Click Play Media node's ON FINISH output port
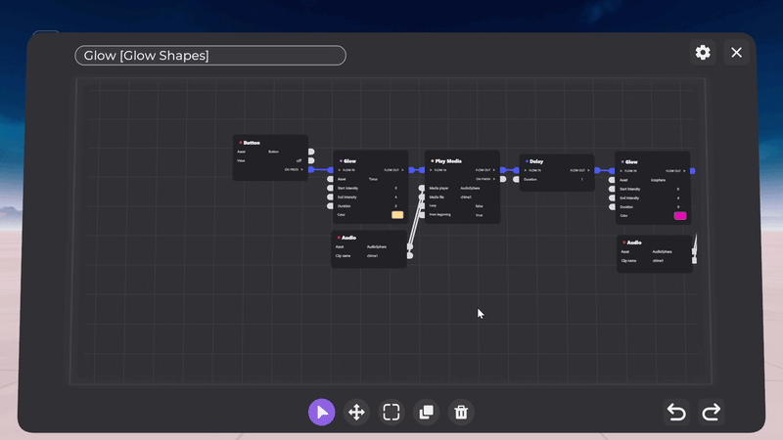 pyautogui.click(x=503, y=179)
